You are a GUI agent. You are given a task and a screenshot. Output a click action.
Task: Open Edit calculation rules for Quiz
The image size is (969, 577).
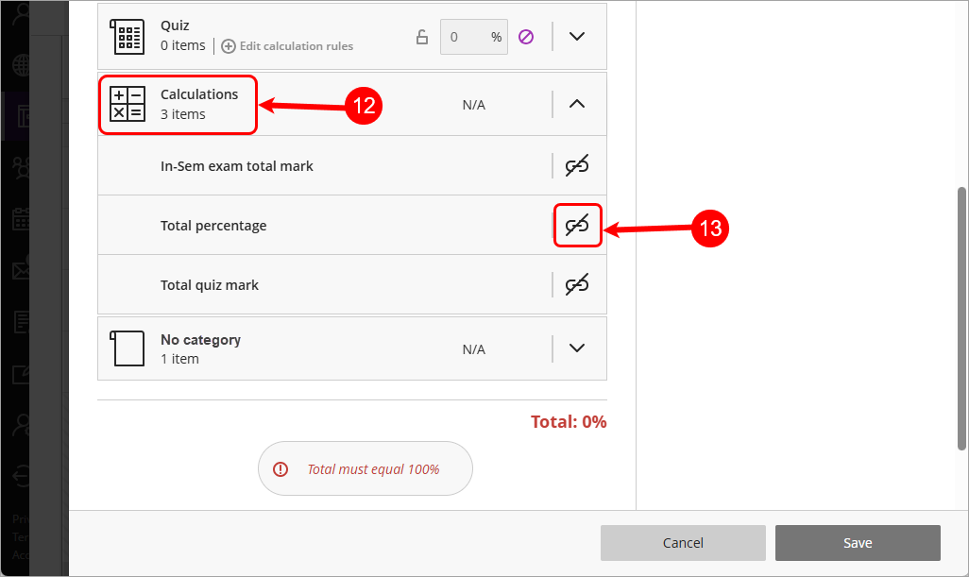point(295,46)
